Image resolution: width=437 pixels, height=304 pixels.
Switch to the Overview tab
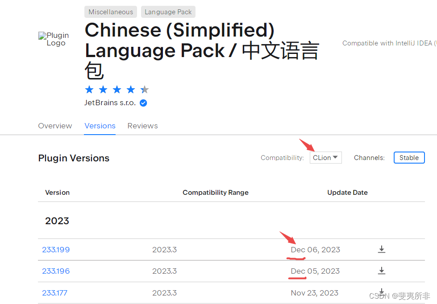[55, 126]
